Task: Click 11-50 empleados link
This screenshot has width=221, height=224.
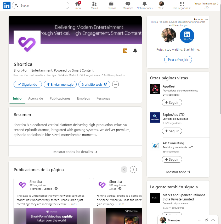Action: tap(113, 75)
